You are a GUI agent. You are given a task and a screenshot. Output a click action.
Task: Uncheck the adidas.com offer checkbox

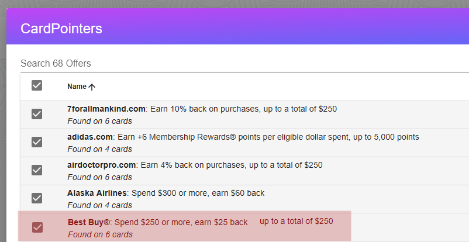coord(37,142)
